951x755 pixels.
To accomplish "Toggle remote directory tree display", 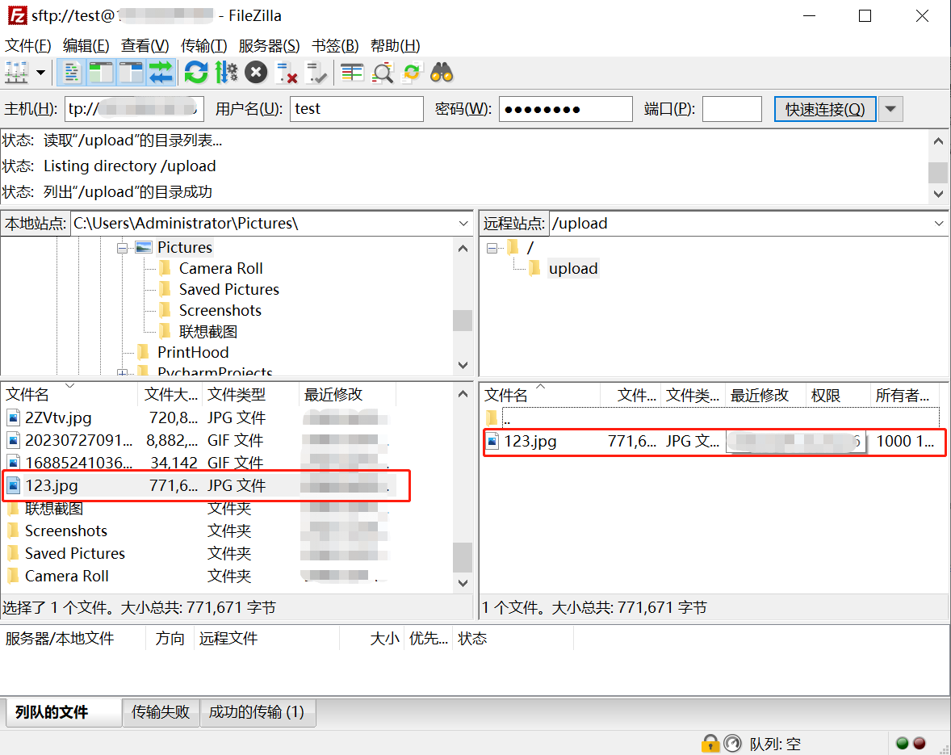I will [131, 73].
